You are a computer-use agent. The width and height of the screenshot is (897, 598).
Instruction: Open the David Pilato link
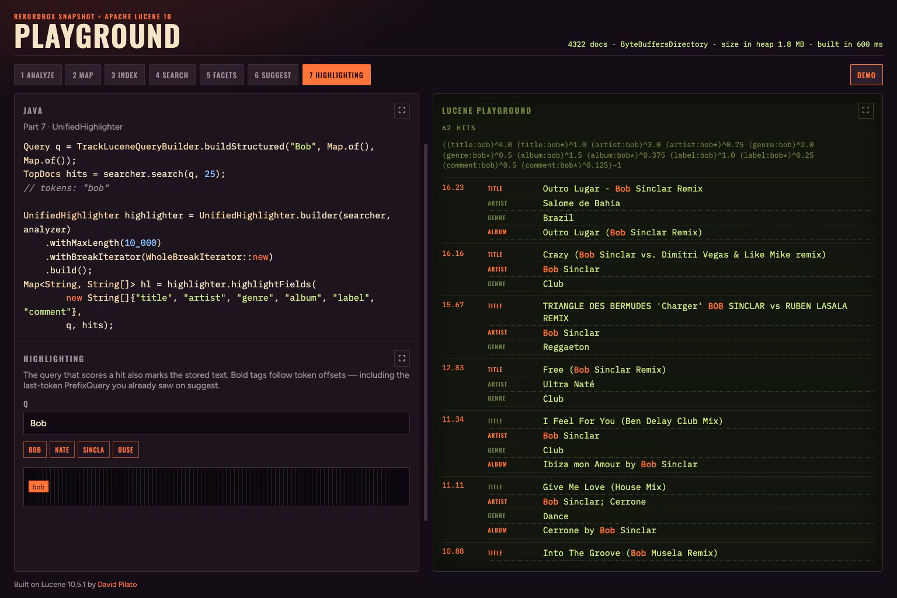point(117,584)
